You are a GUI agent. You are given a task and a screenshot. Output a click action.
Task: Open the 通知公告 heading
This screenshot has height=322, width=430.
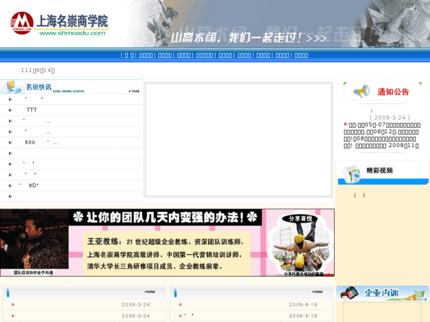[393, 92]
